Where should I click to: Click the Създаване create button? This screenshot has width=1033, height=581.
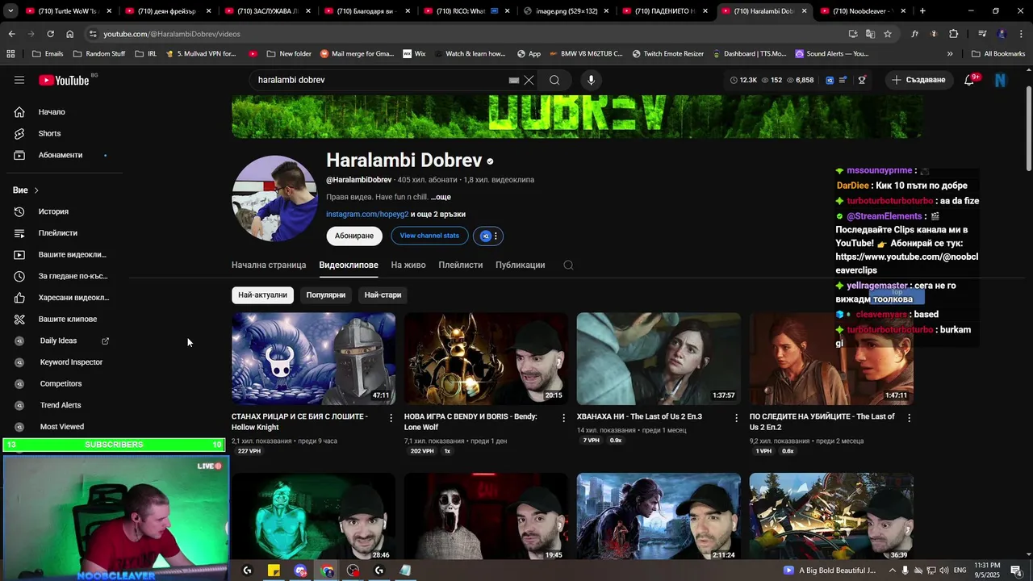918,80
